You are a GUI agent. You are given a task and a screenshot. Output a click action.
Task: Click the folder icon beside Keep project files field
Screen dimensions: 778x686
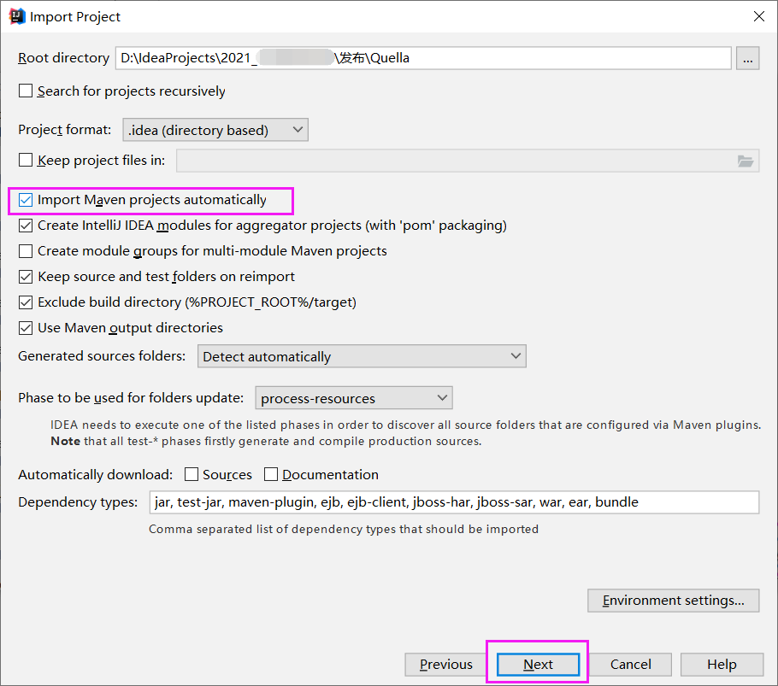pyautogui.click(x=745, y=161)
